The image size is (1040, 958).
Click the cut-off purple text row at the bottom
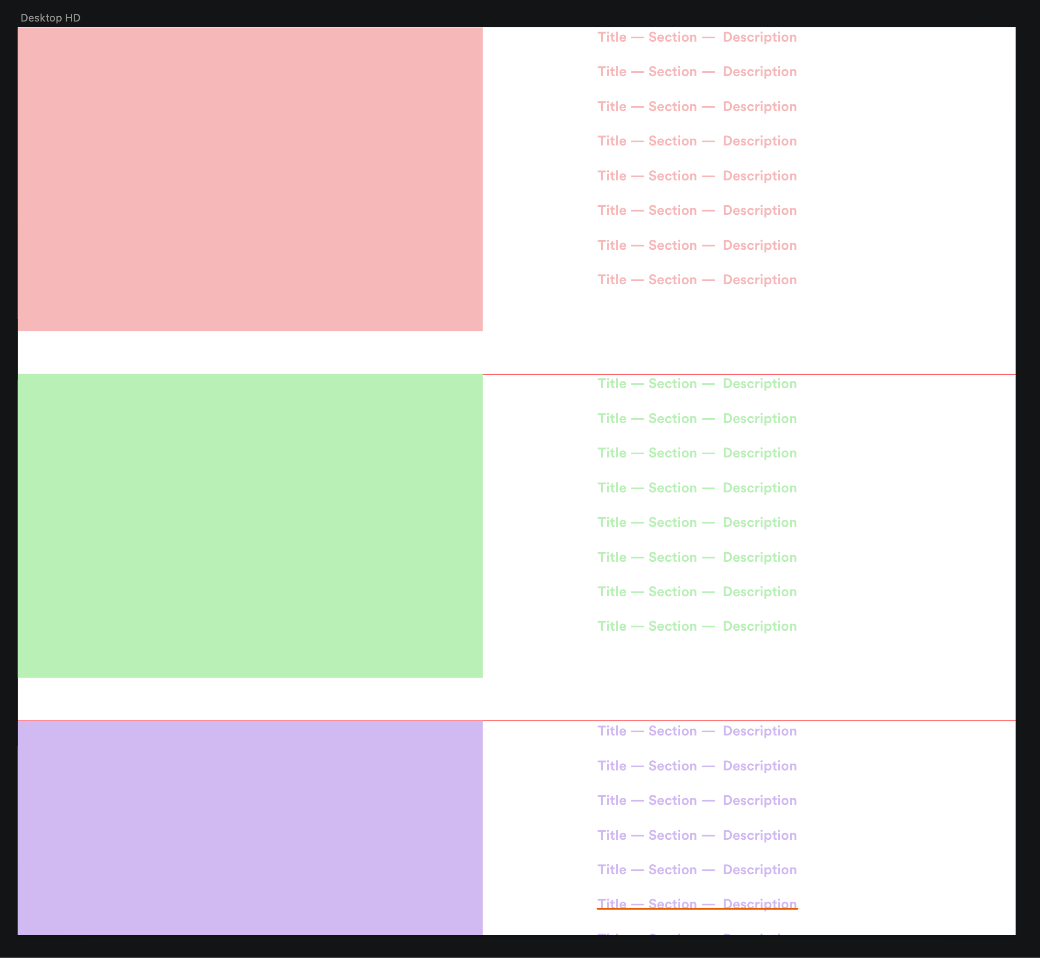pos(697,934)
